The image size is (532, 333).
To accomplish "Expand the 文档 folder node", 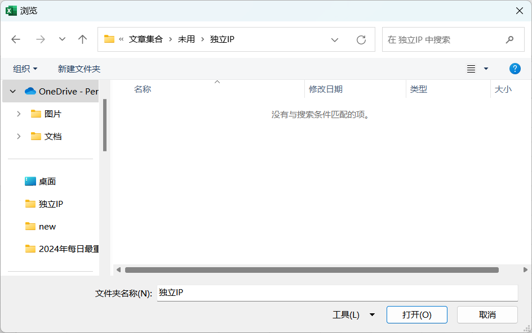I will point(19,136).
